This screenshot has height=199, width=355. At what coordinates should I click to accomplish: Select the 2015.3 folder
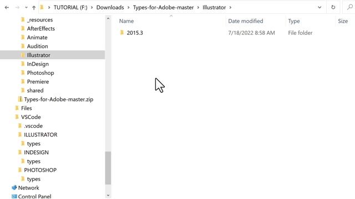coord(135,33)
